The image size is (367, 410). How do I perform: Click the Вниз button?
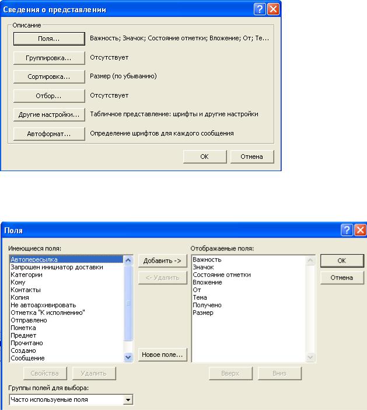[x=279, y=373]
